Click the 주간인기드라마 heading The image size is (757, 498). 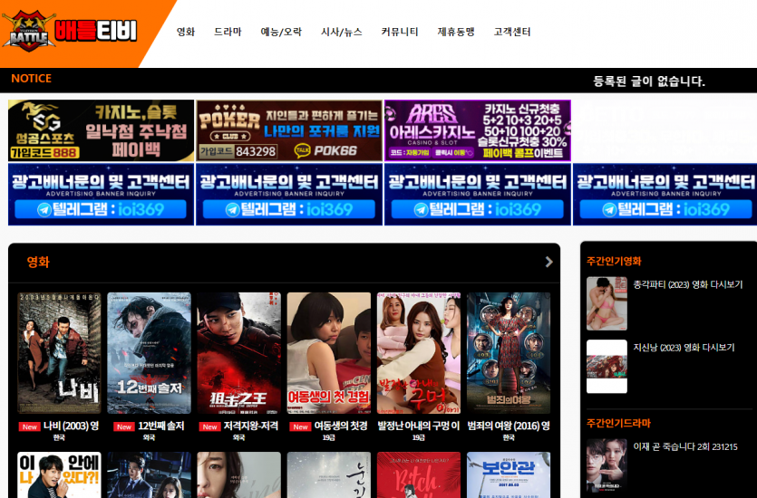point(618,423)
